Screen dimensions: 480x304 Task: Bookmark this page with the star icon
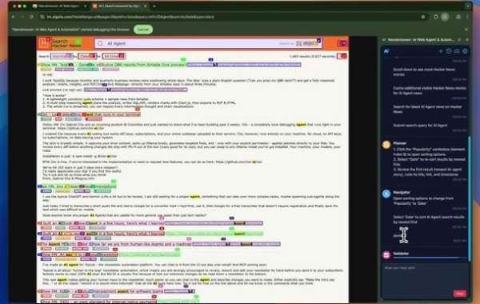click(x=423, y=17)
